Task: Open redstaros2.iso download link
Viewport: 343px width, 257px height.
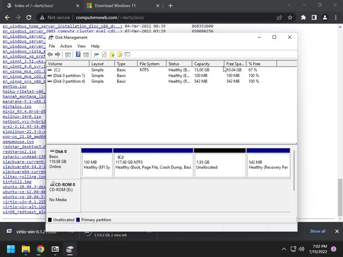Action: pyautogui.click(x=19, y=152)
